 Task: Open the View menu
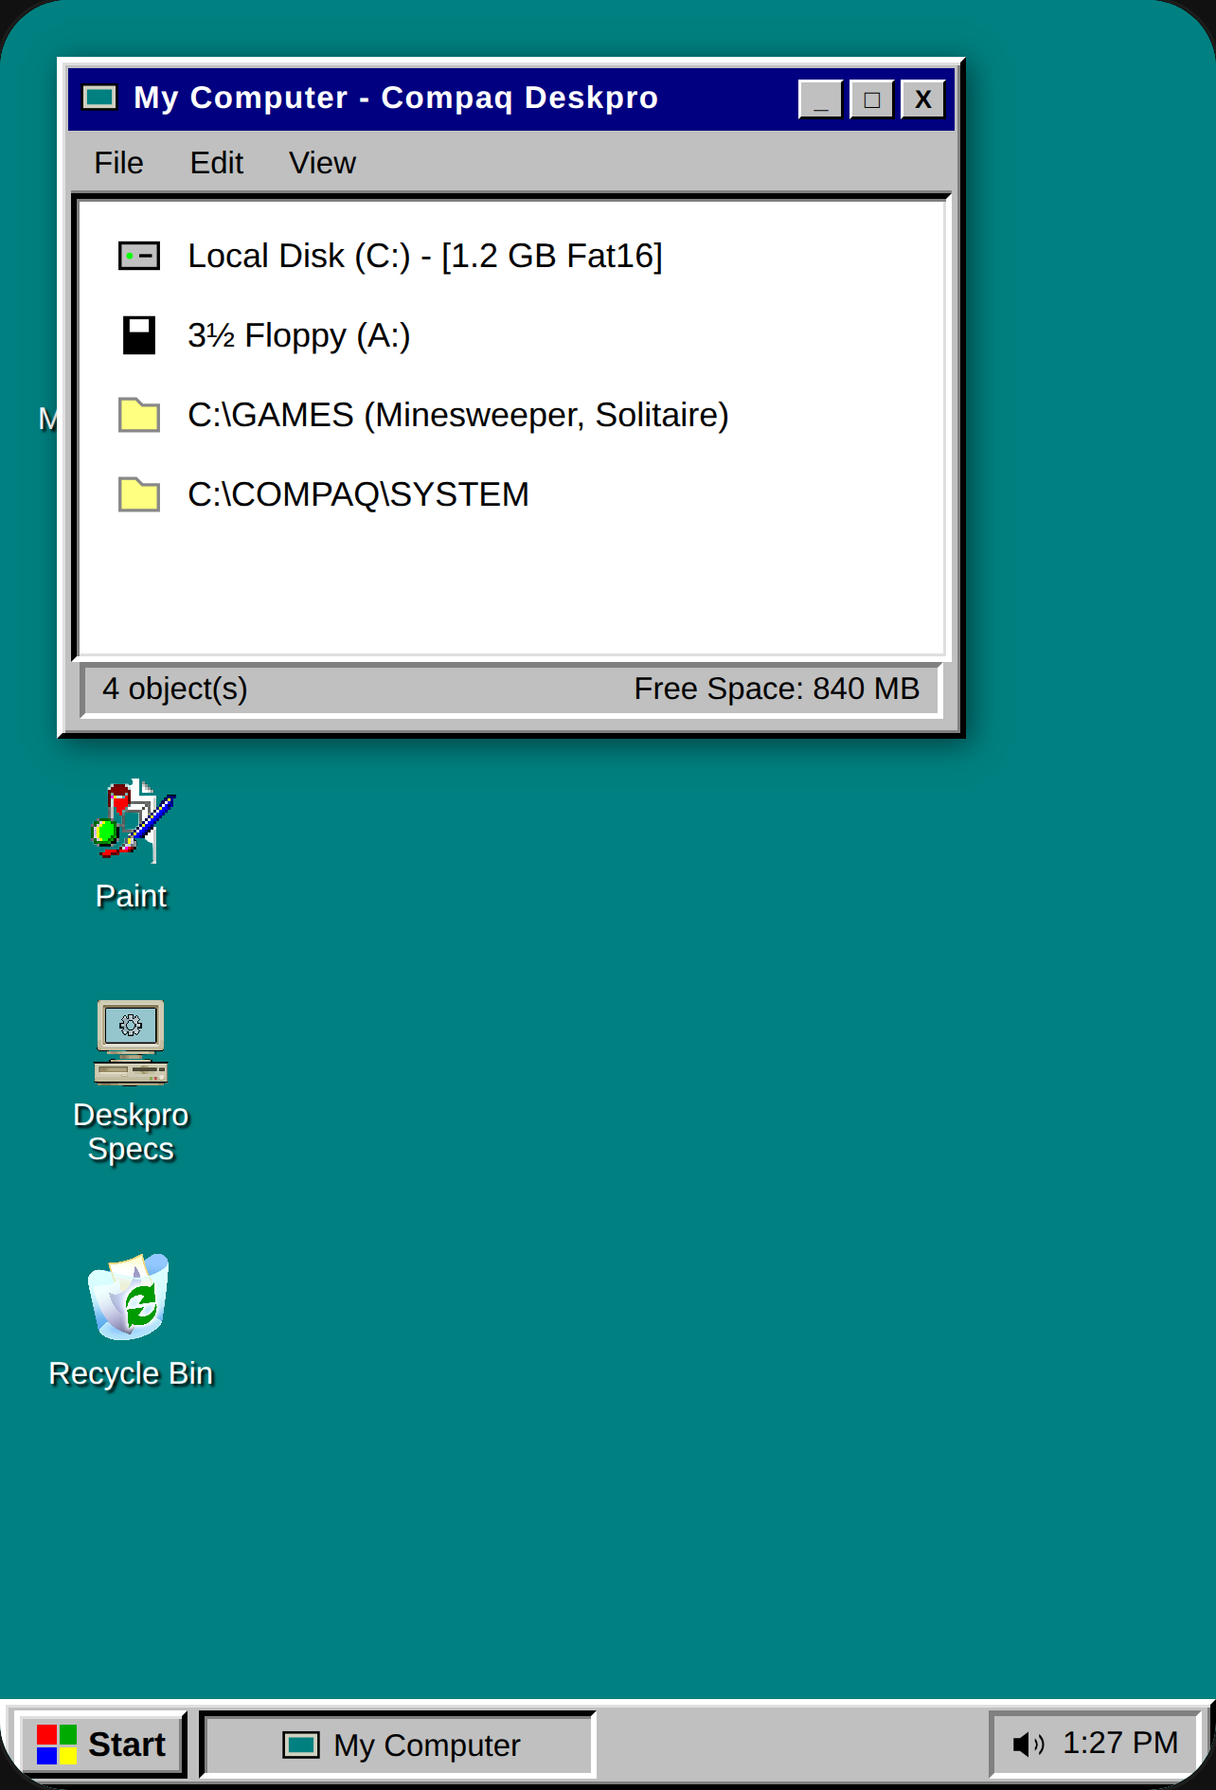[x=322, y=163]
